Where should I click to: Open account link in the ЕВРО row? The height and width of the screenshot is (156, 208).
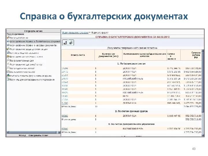[x=65, y=96]
